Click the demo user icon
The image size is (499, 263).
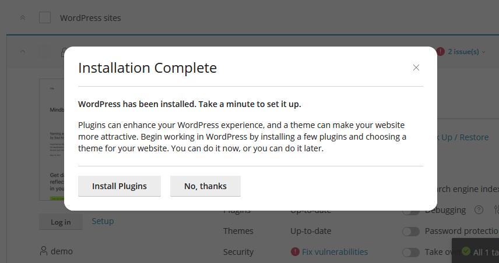44,251
